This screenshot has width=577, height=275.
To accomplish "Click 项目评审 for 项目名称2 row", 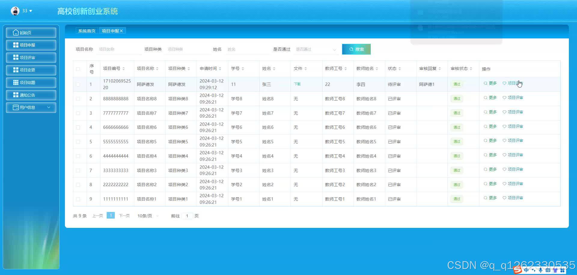I will tap(513, 184).
